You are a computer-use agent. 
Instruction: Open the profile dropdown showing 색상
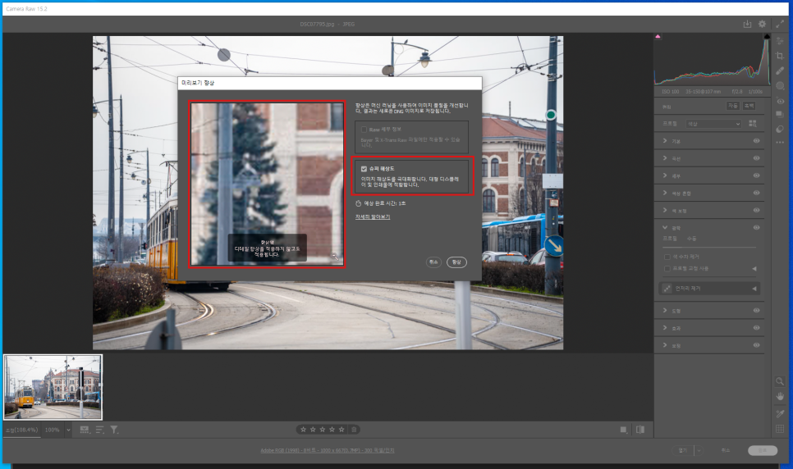tap(713, 124)
